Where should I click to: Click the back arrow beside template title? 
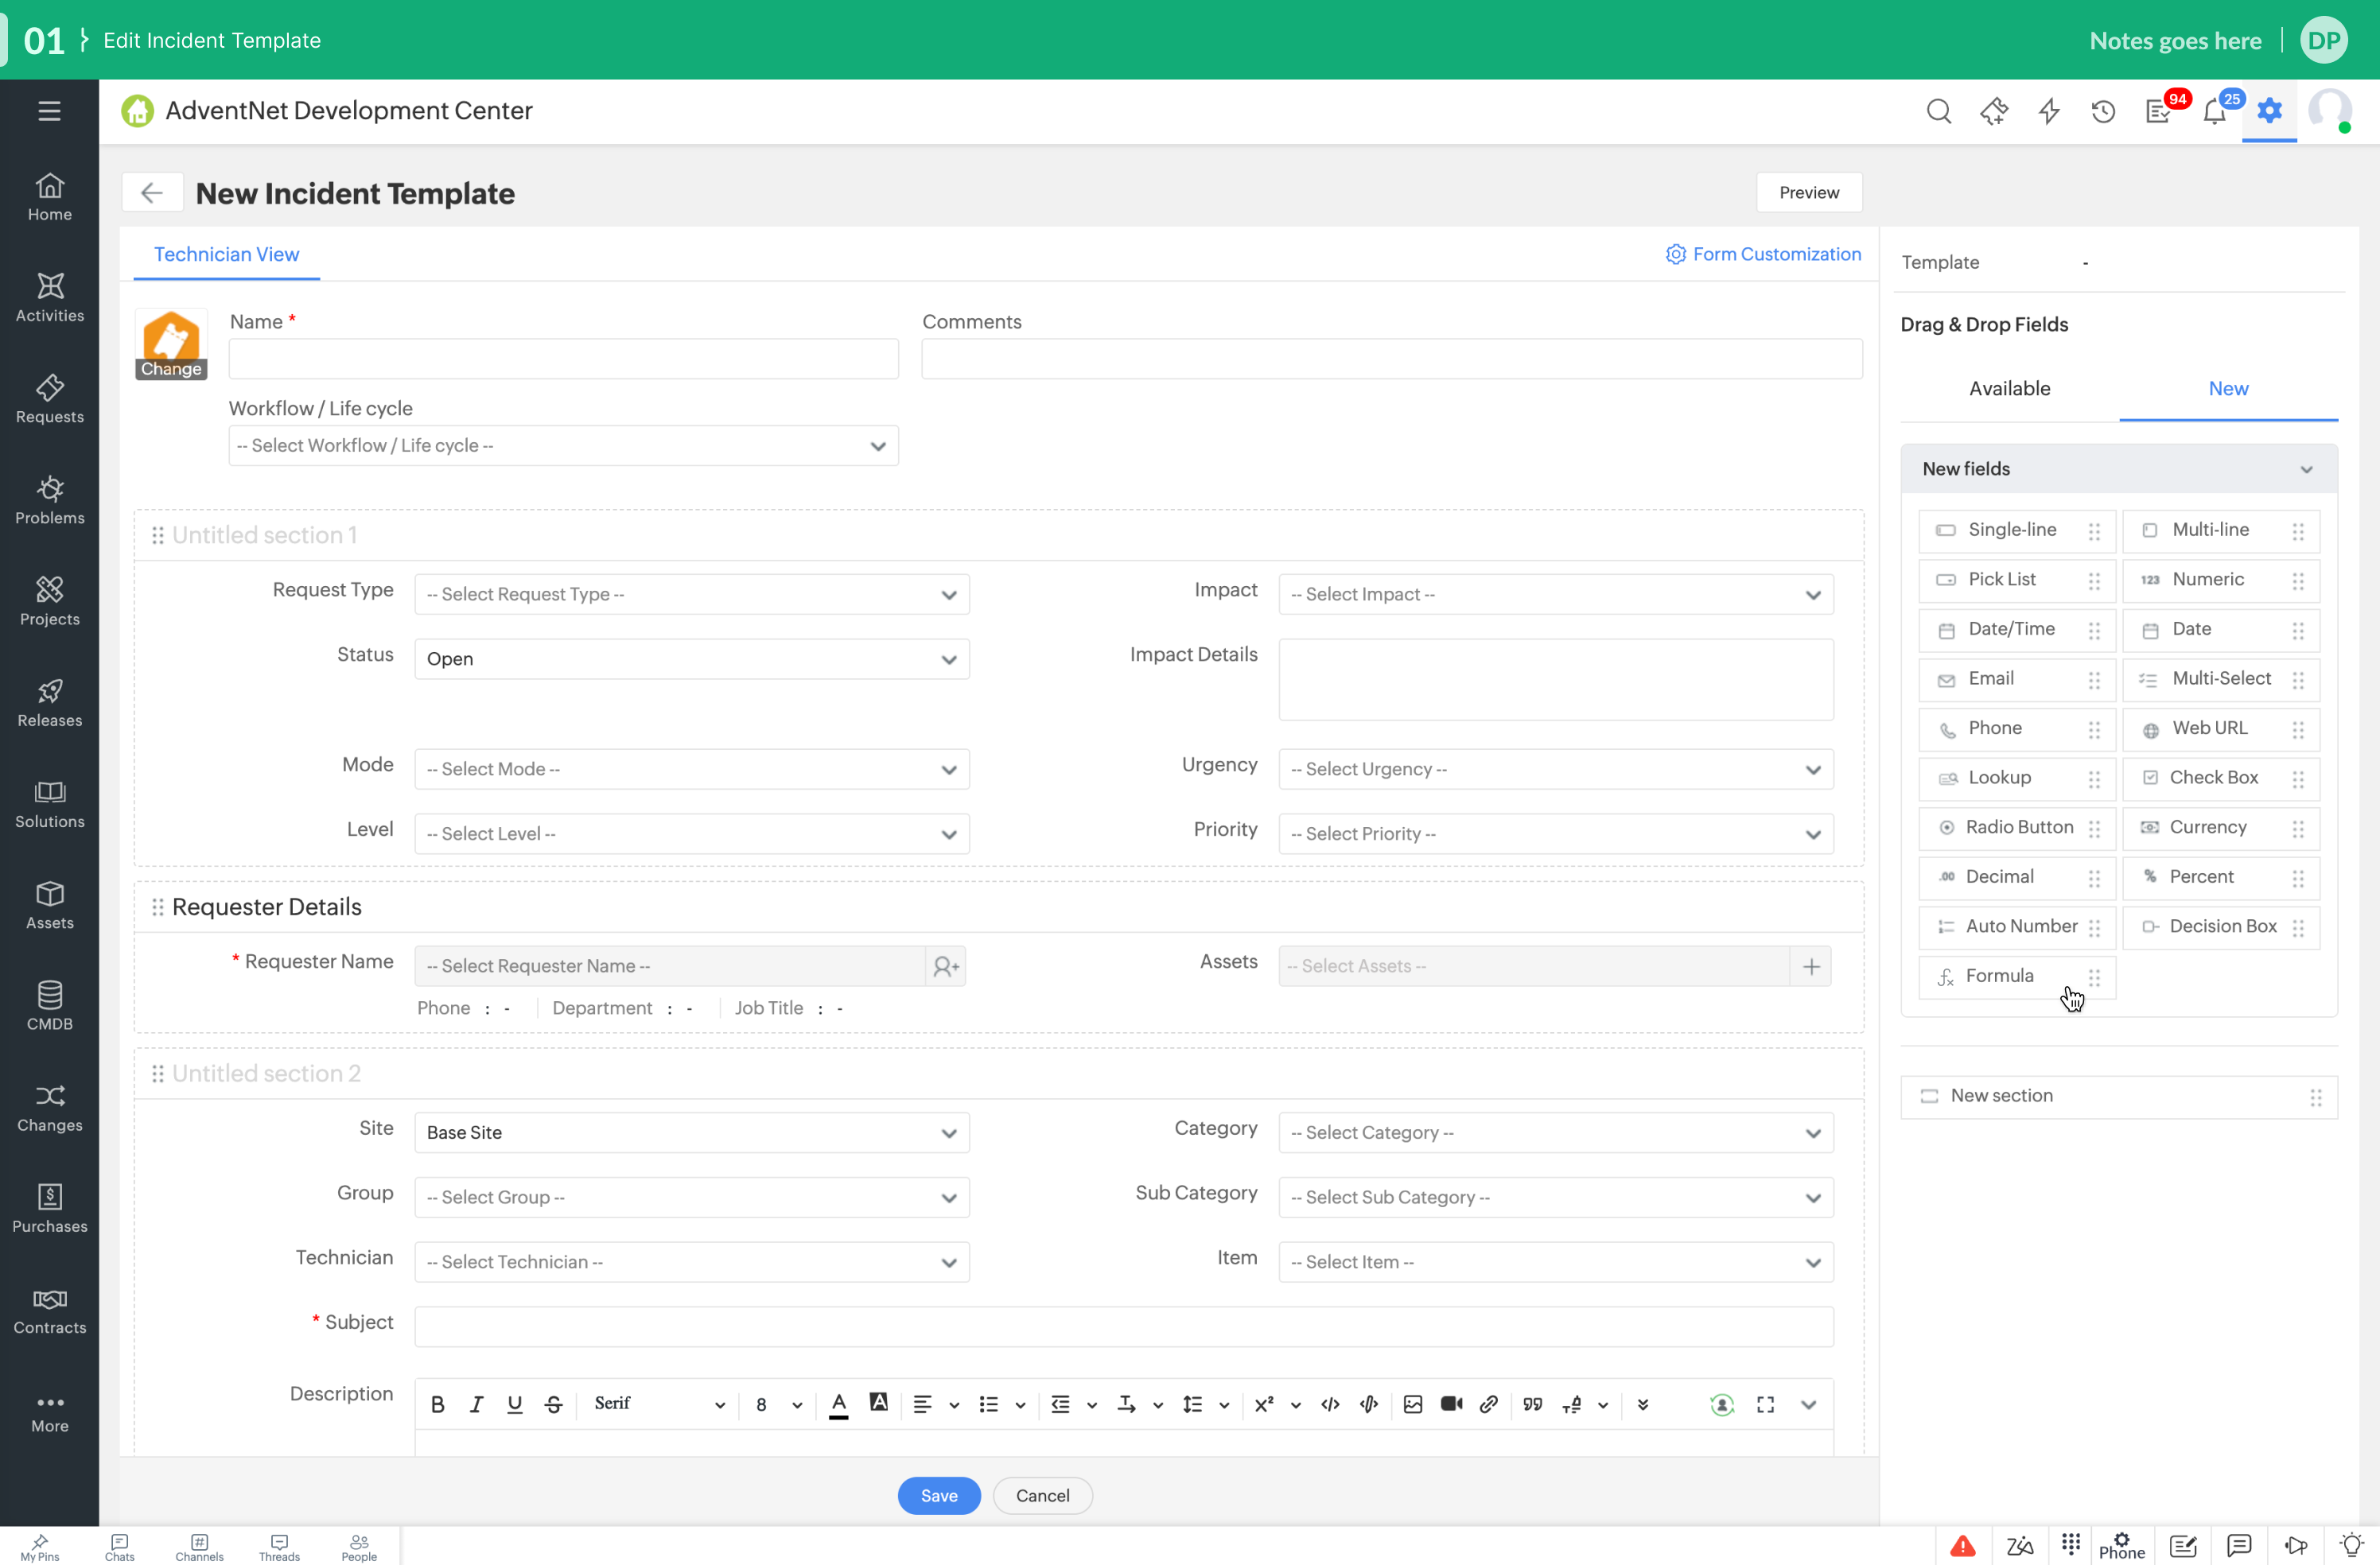click(x=152, y=192)
